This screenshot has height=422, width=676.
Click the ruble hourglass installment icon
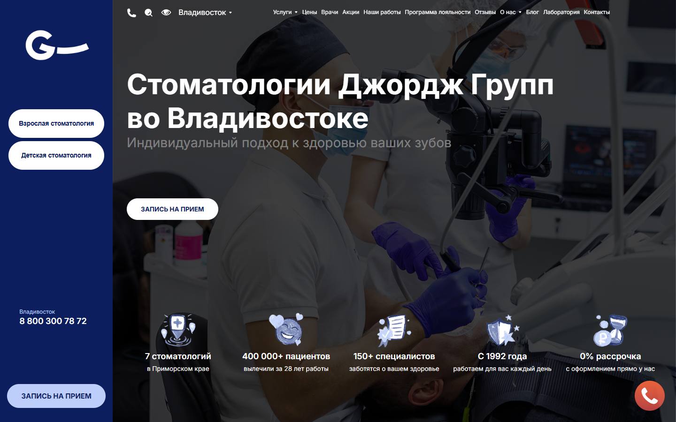coord(610,330)
